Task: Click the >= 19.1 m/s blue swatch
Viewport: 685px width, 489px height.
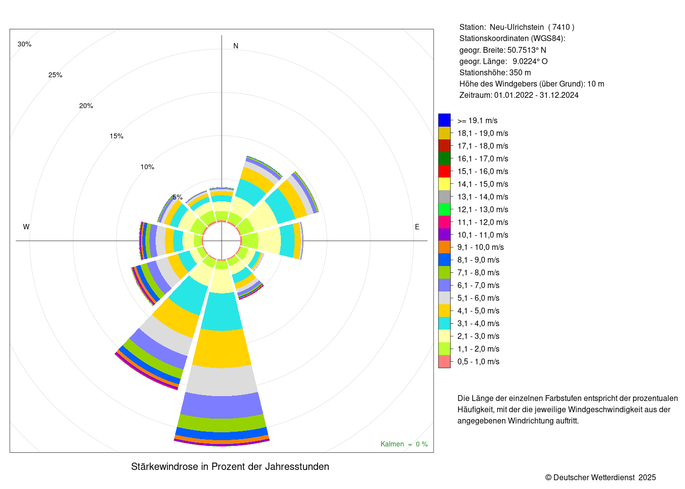Action: coord(444,120)
